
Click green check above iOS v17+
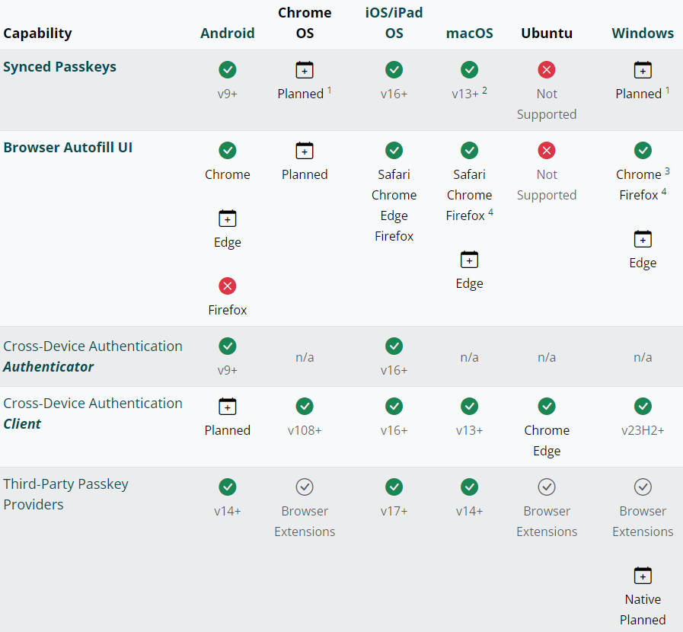pos(394,487)
